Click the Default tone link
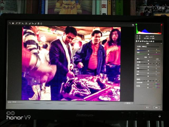 pos(151,57)
